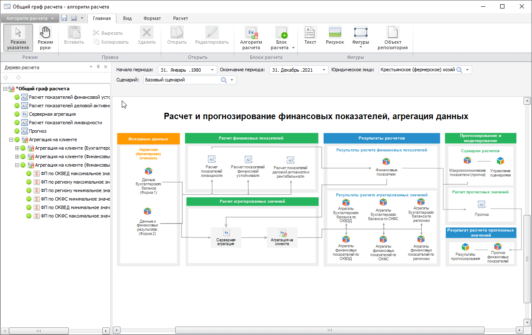Image resolution: width=532 pixels, height=335 pixels.
Task: Pin the Дерево расчета panel
Action: click(98, 67)
